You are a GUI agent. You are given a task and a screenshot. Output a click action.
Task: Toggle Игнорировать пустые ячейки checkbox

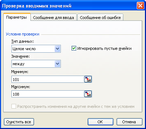tap(74, 48)
